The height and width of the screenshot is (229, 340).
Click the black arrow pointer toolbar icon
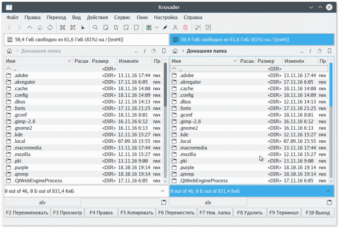click(x=83, y=28)
